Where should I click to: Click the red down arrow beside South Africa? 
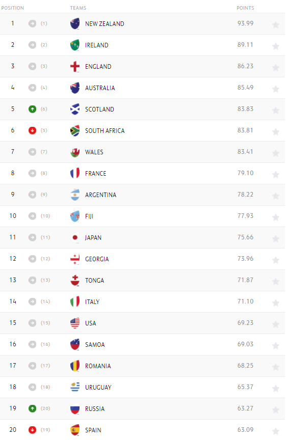point(32,130)
